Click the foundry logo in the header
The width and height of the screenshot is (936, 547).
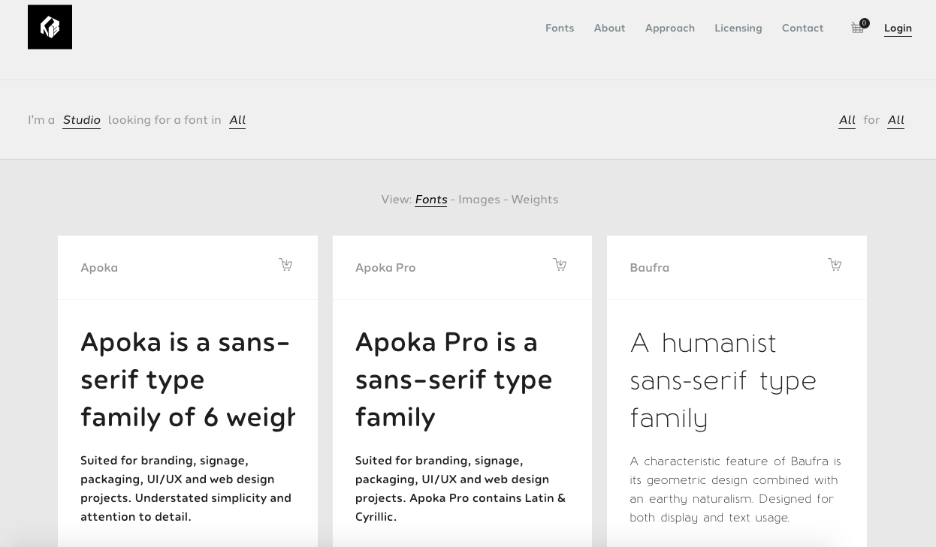(50, 27)
